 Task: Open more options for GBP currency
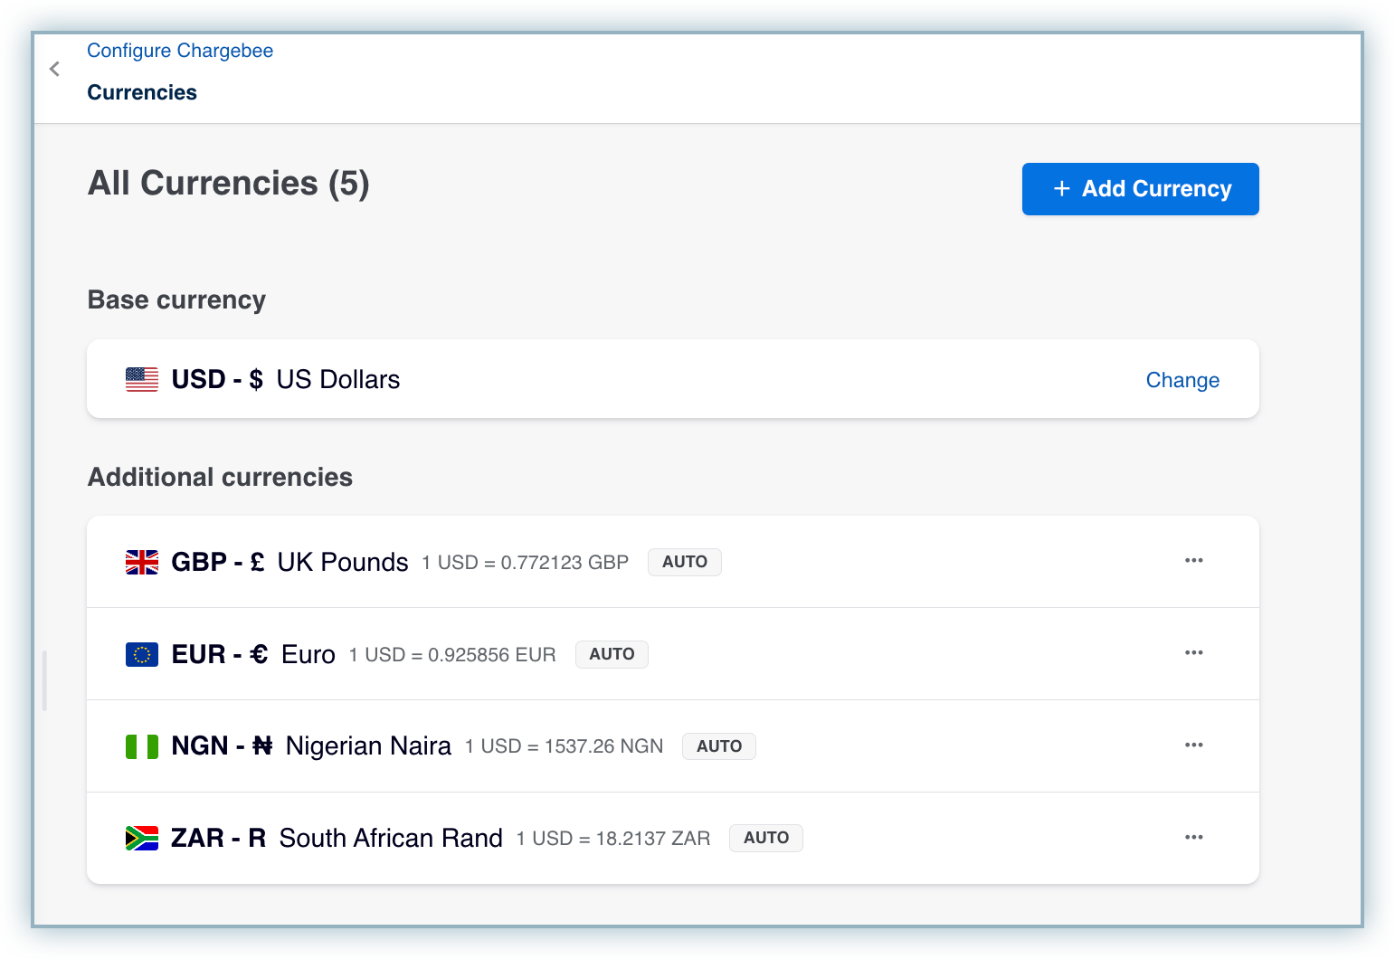(x=1193, y=561)
